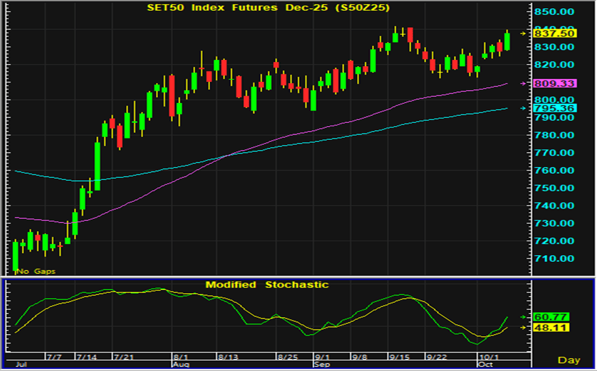Open the Day timeframe selector

click(x=569, y=359)
